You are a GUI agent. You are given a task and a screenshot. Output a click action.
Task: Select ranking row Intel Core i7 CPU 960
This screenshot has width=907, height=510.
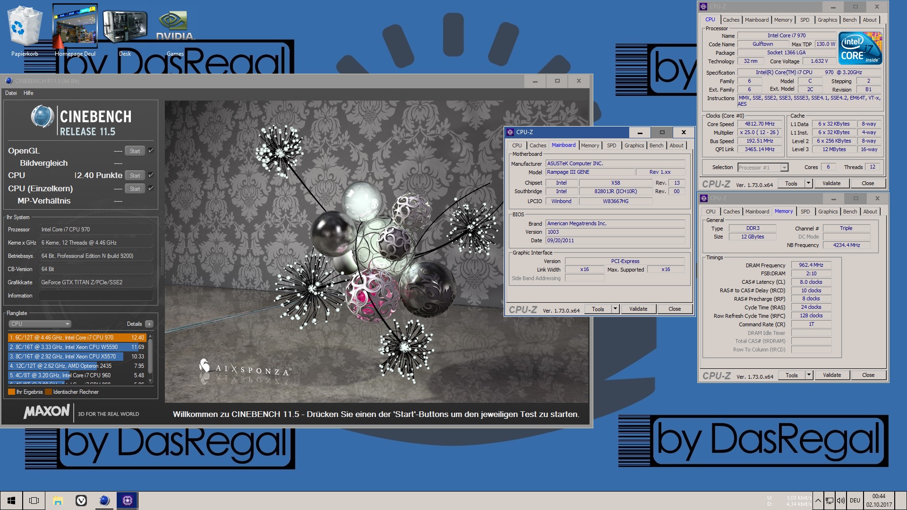pyautogui.click(x=77, y=375)
